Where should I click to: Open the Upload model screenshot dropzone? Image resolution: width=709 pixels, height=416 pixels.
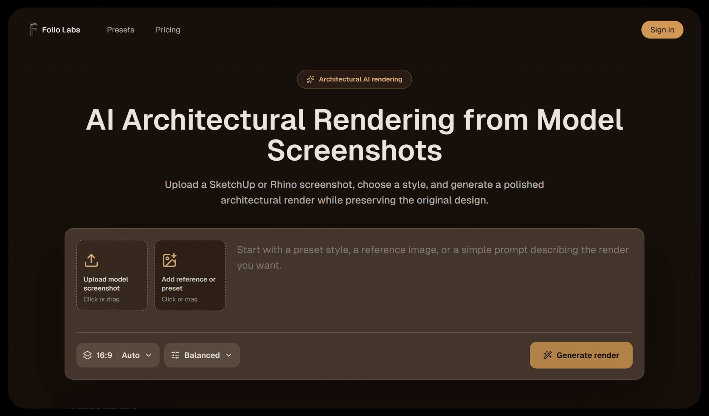coord(112,275)
